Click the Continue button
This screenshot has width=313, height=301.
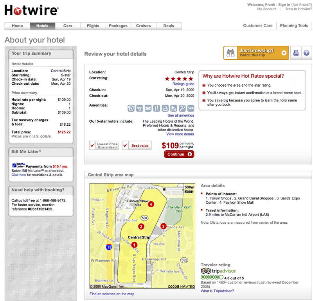click(179, 154)
